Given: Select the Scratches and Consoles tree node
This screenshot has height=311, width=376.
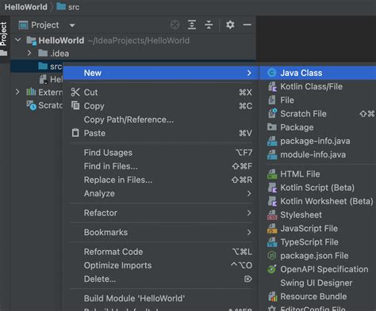Looking at the screenshot, I should tap(44, 105).
